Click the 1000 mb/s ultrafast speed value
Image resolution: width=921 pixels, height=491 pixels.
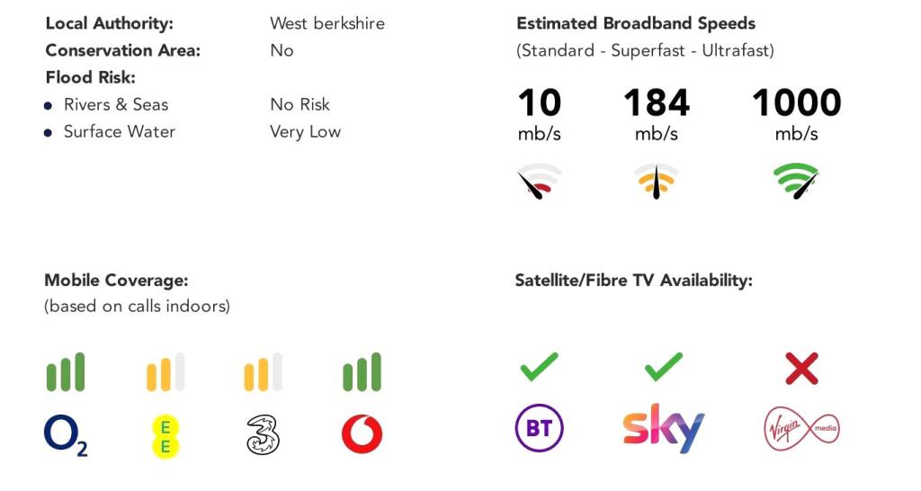click(796, 104)
